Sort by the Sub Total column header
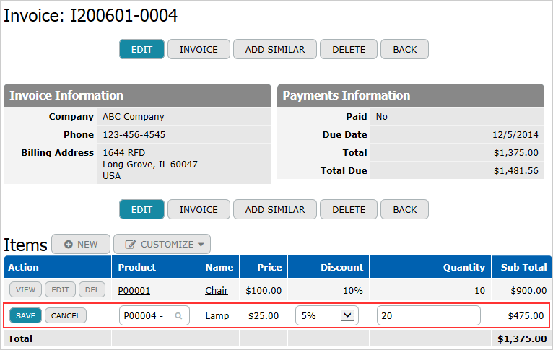The width and height of the screenshot is (553, 350). coord(523,267)
